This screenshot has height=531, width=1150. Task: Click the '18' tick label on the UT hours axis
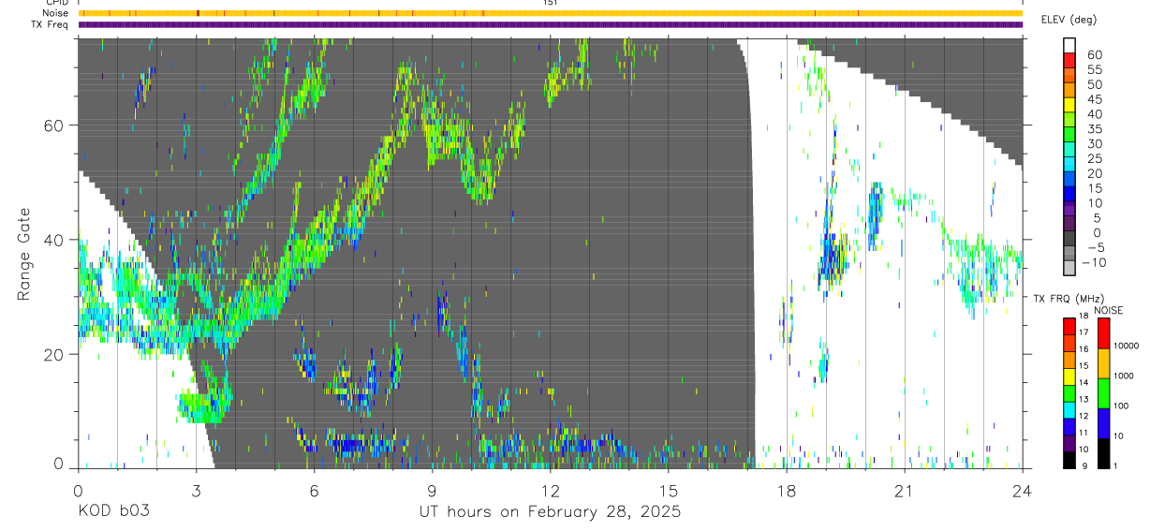click(x=786, y=491)
